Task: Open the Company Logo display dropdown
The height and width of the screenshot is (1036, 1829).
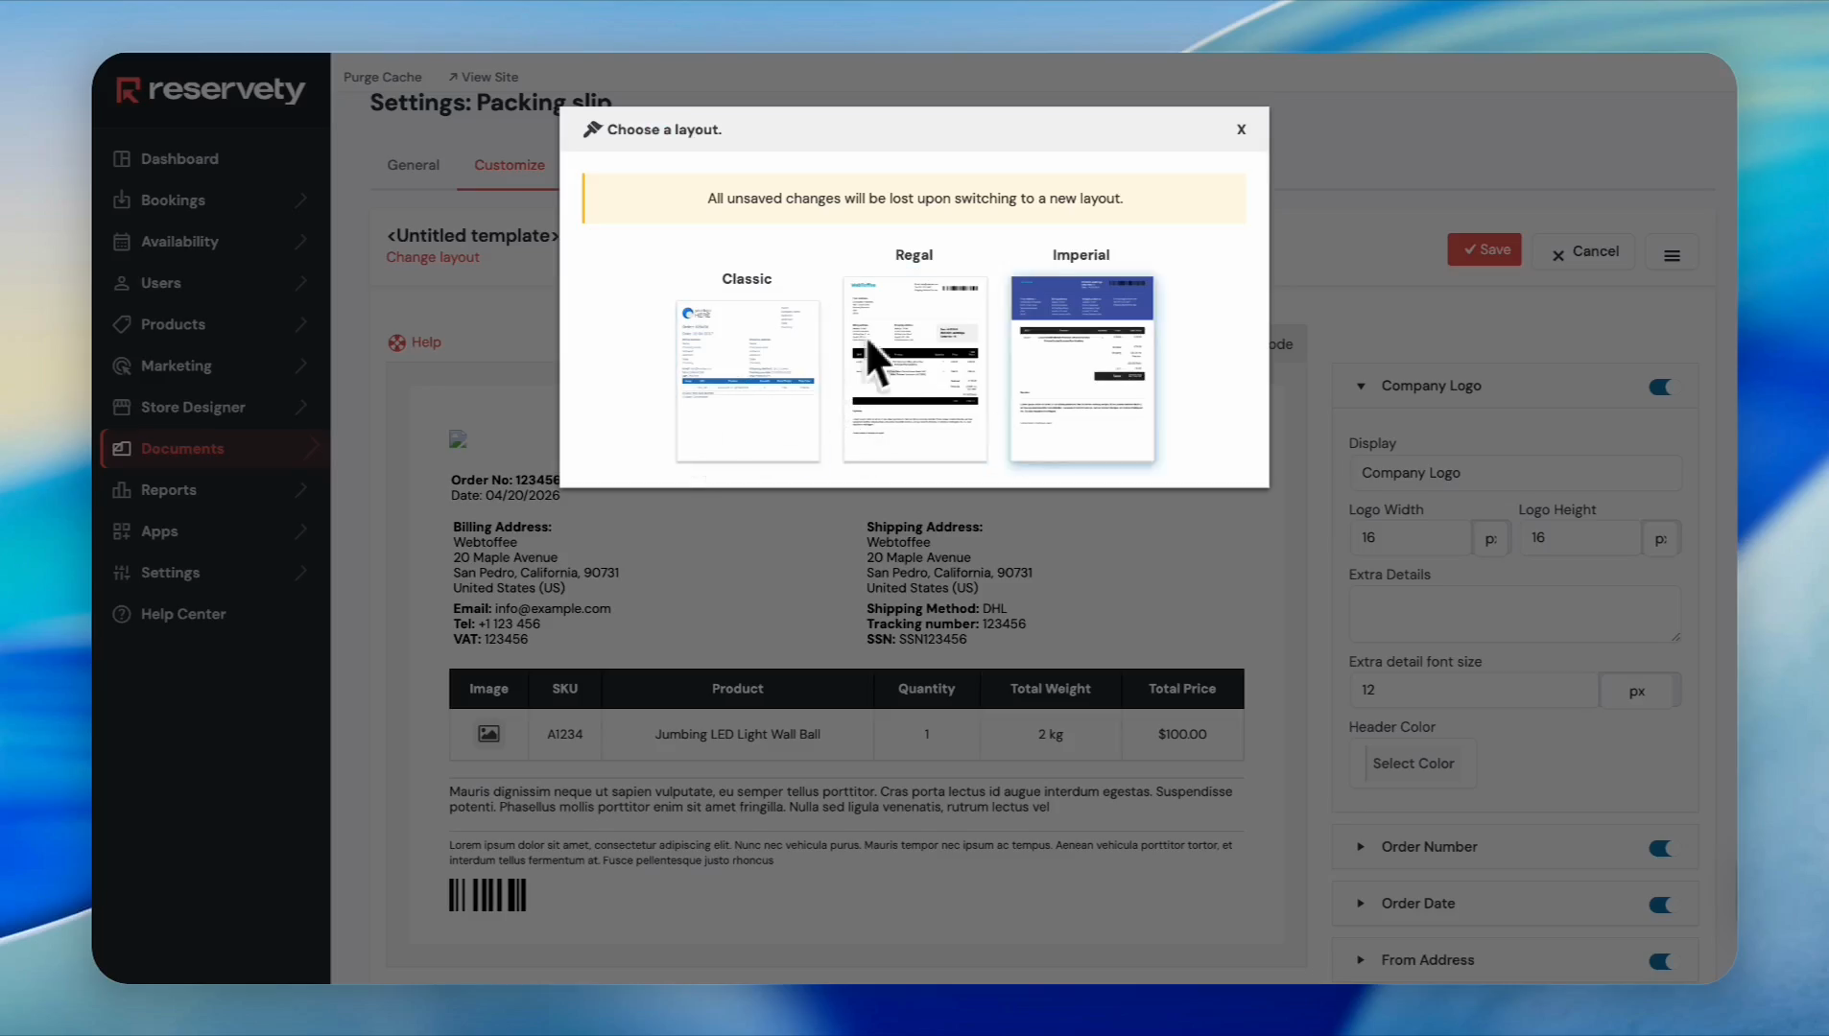Action: (1514, 473)
